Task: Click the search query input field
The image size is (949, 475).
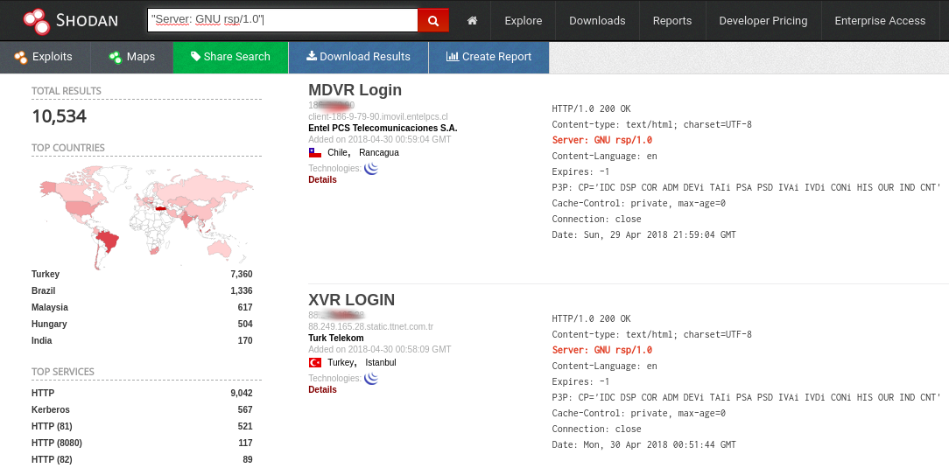Action: pyautogui.click(x=283, y=20)
